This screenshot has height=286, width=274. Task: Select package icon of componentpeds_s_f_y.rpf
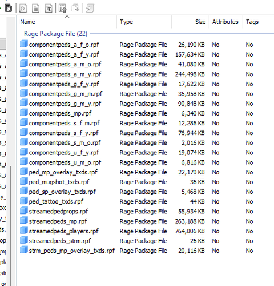pos(24,132)
